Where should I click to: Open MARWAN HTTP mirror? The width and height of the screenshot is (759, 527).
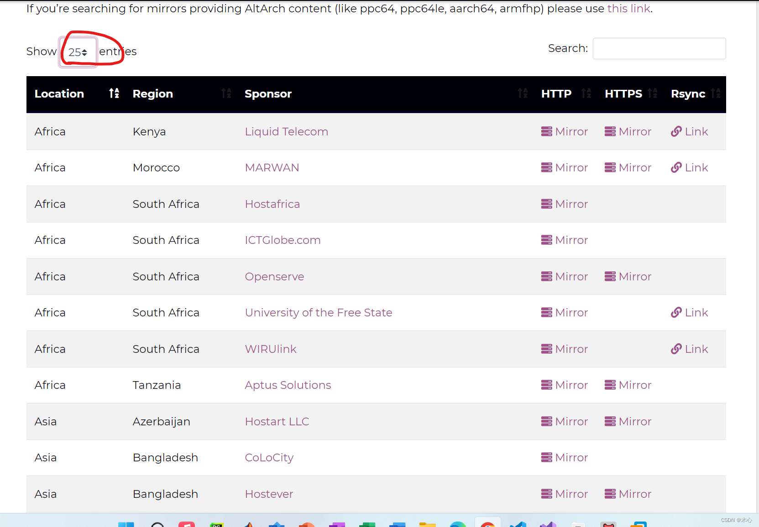(564, 168)
